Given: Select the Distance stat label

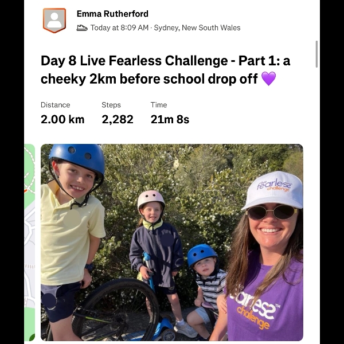Looking at the screenshot, I should [x=55, y=105].
